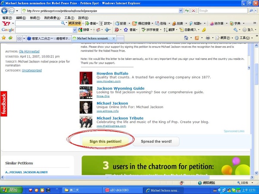This screenshot has height=194, width=259.
Task: Click the Yahoo toolbar 字典 dictionary icon
Action: pyautogui.click(x=235, y=23)
